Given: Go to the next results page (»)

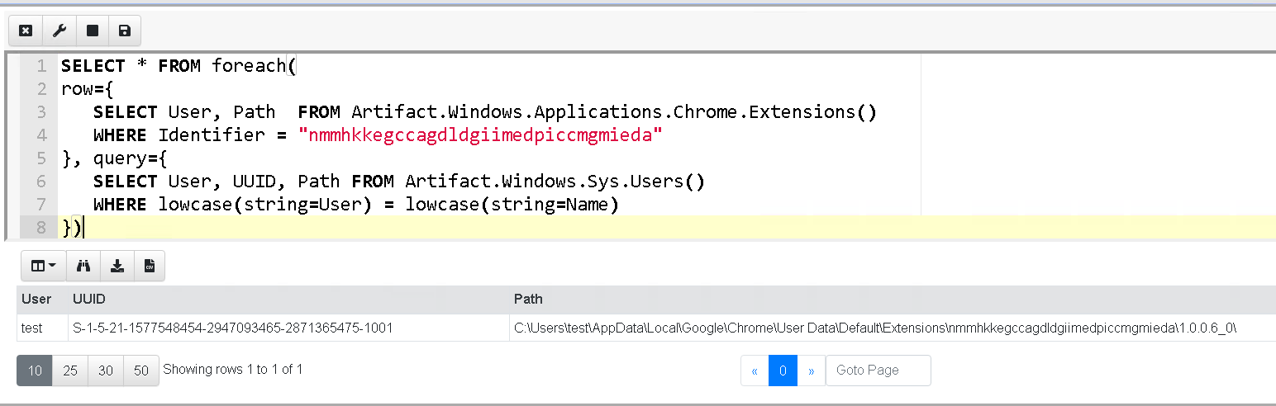Looking at the screenshot, I should pyautogui.click(x=811, y=371).
